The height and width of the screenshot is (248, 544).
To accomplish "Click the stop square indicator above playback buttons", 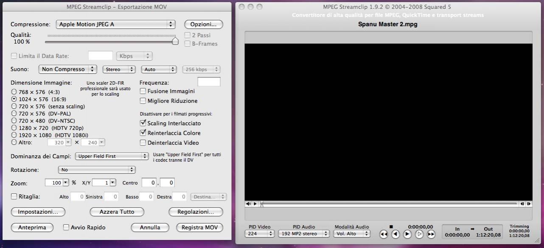I will pos(391,226).
